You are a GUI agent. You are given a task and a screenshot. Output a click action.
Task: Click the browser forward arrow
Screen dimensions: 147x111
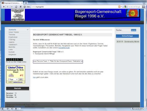tap(7, 7)
